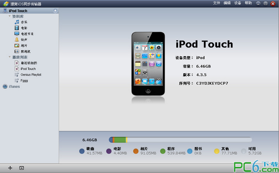Open the 帮助 help menu
279x173 pixels.
click(248, 3)
